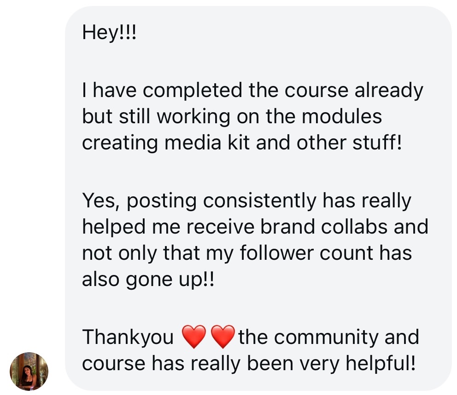This screenshot has width=457, height=395.
Task: Click the second red heart emoji
Action: 223,338
